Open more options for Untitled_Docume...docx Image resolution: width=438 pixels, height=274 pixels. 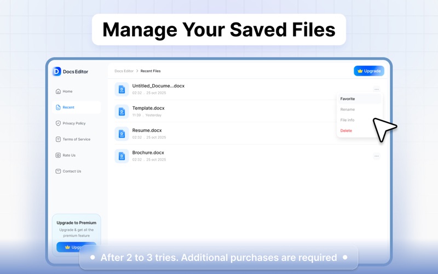(x=377, y=89)
